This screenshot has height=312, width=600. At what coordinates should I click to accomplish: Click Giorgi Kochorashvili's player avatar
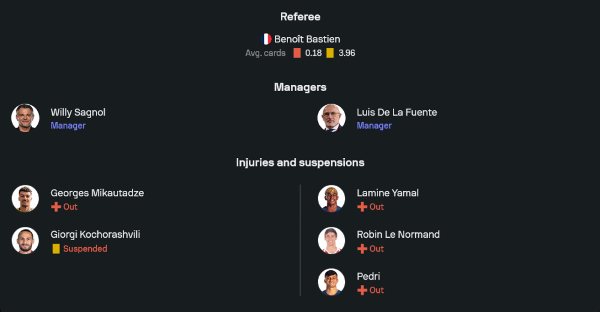(25, 241)
